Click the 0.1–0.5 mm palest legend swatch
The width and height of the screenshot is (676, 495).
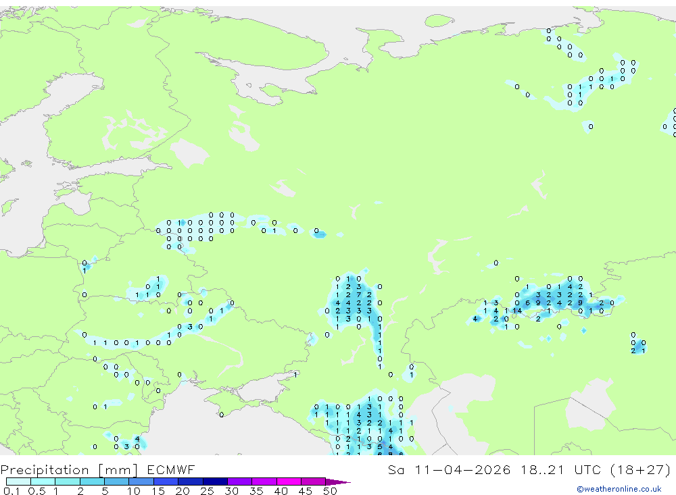click(18, 481)
